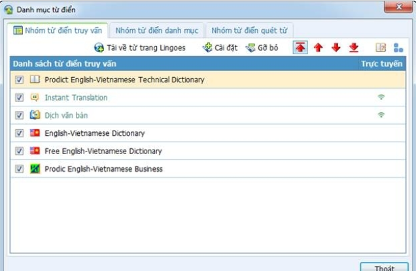Select the 'Instant Translation' row text

click(76, 97)
